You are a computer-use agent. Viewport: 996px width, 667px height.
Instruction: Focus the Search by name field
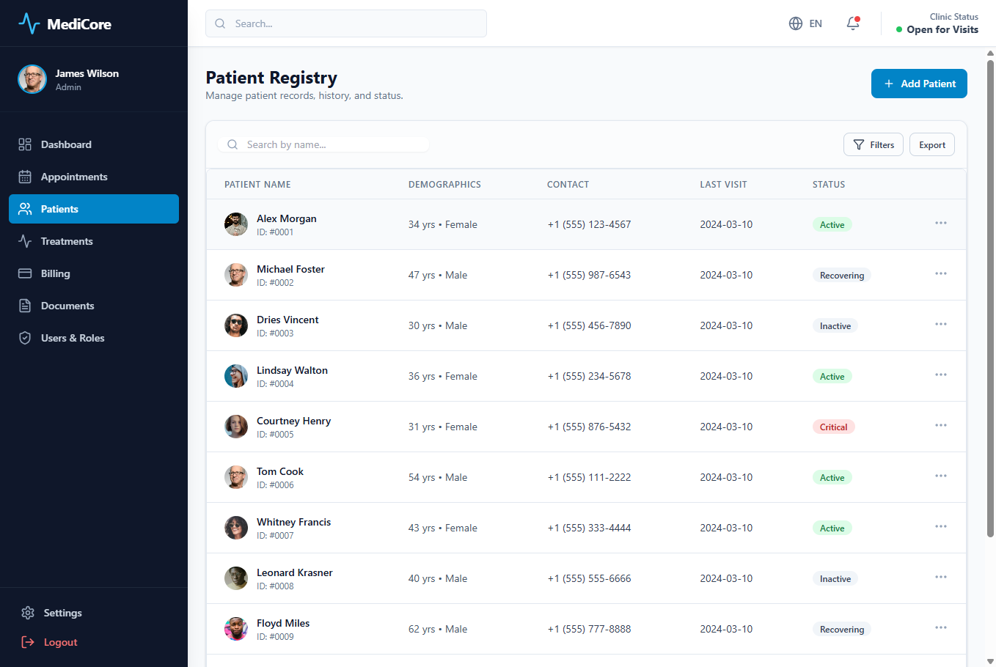click(x=323, y=144)
